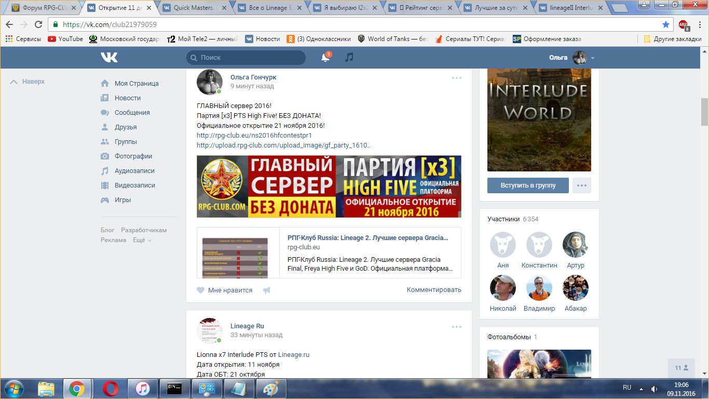Click Комментировать under Ольга's post
This screenshot has height=399, width=709.
(434, 290)
